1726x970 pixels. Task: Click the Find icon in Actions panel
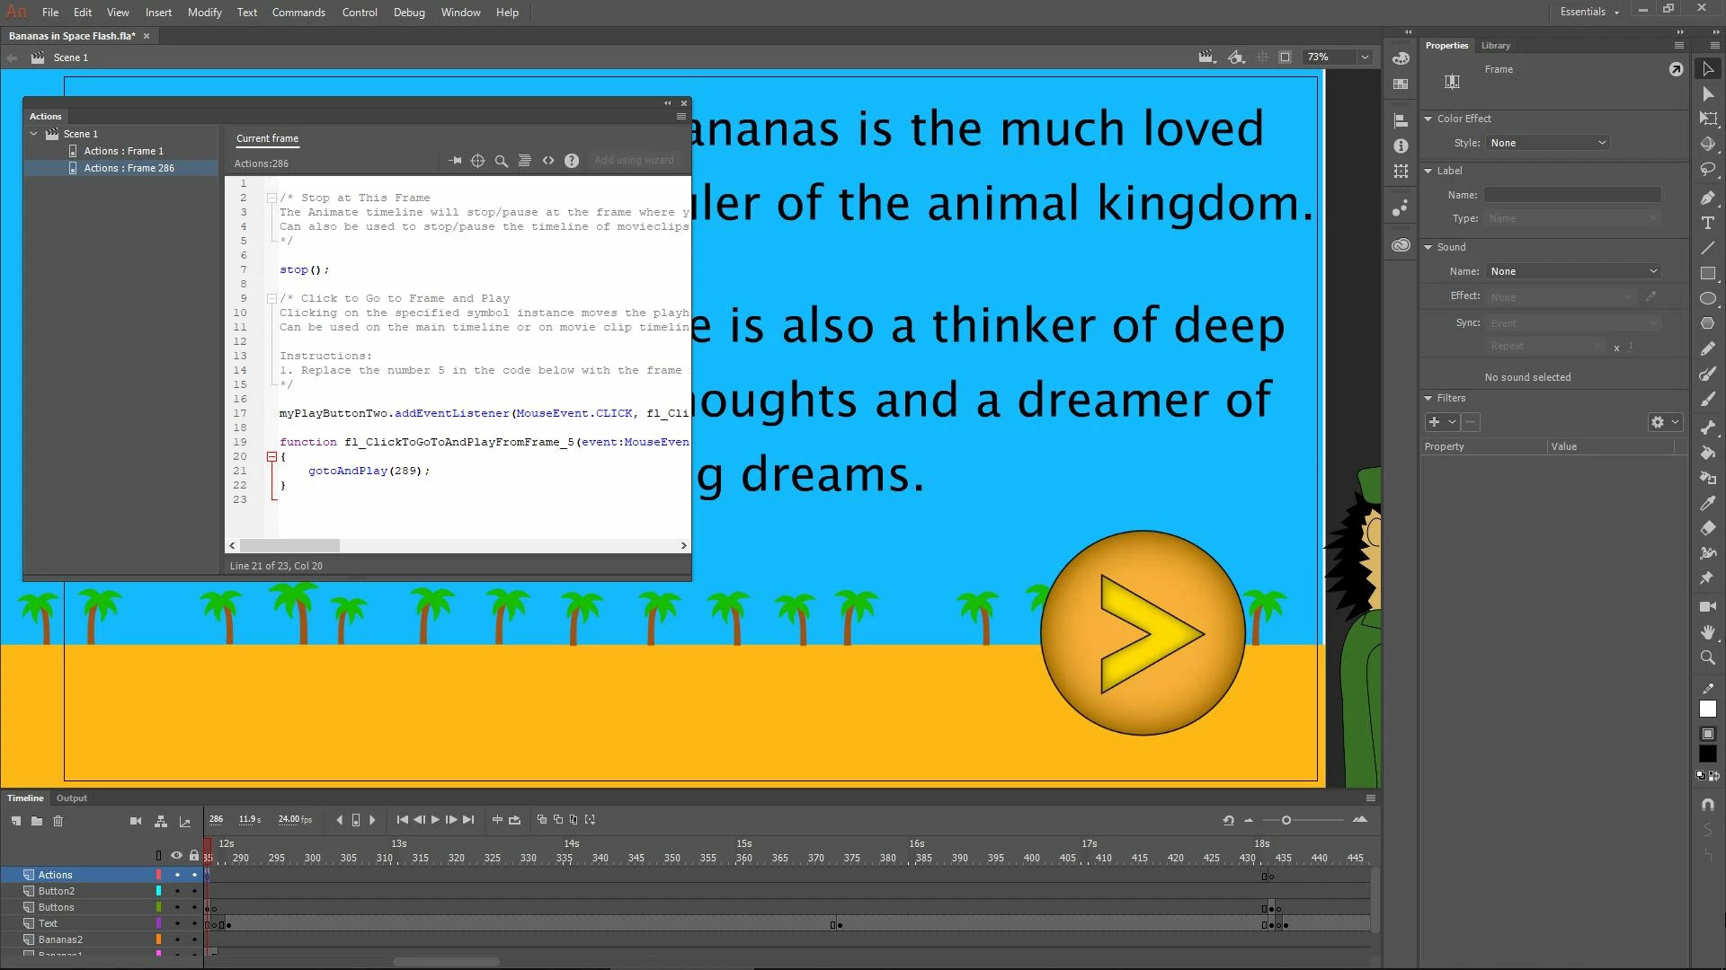[x=502, y=161]
